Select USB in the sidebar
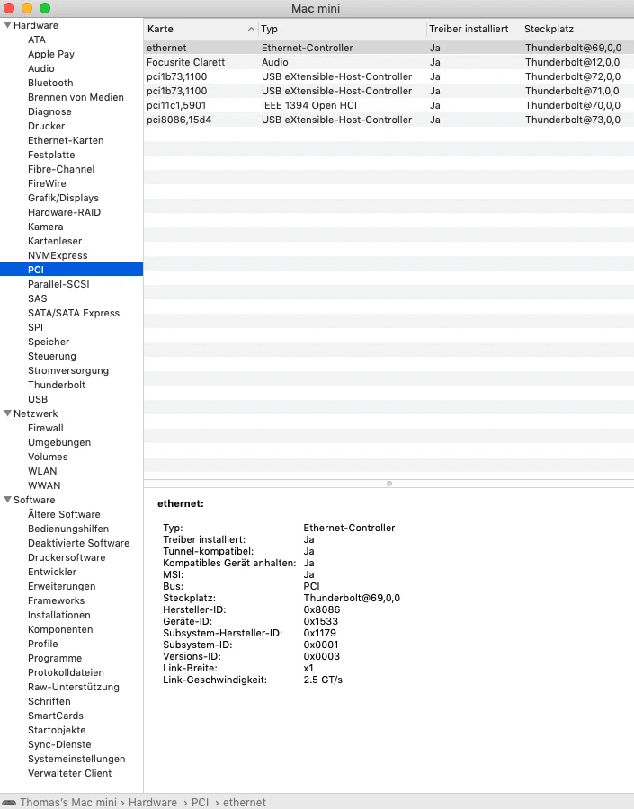 (x=38, y=399)
